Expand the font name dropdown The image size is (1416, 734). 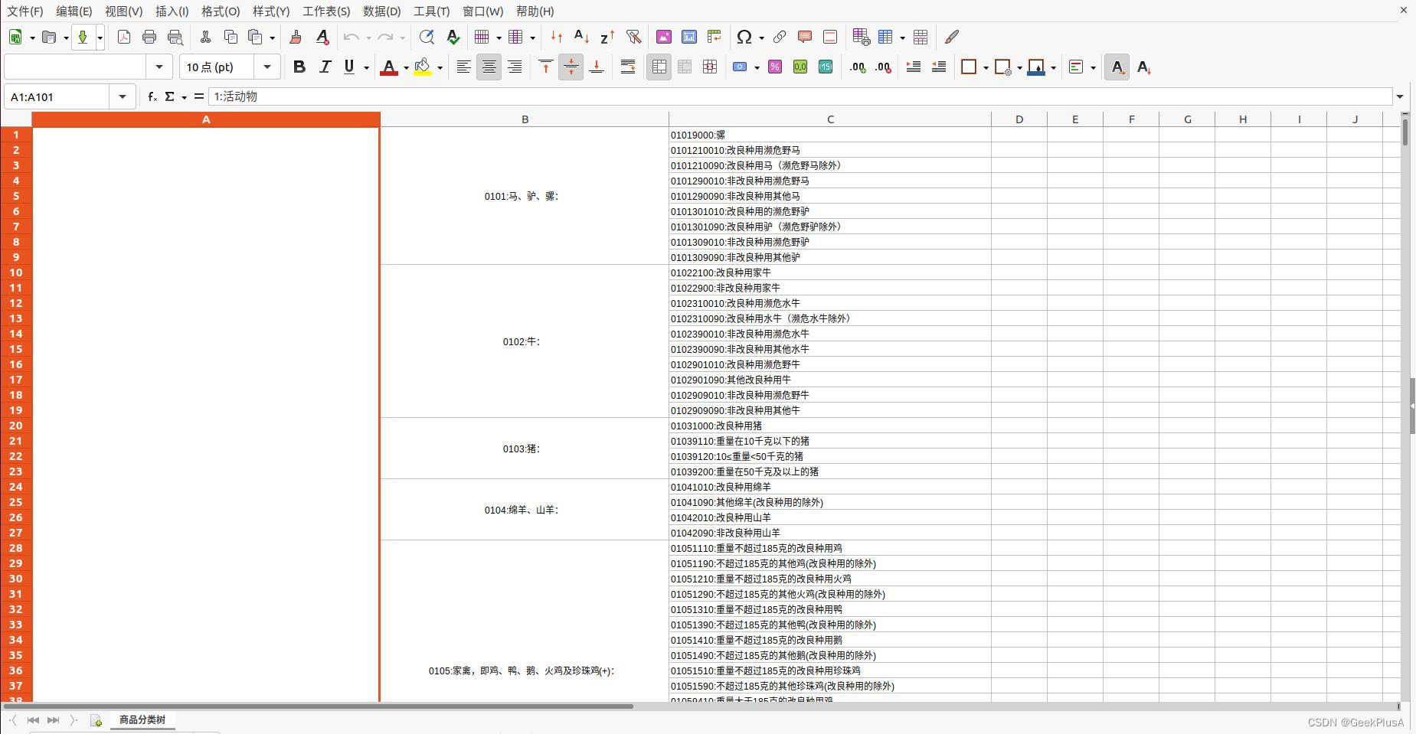pyautogui.click(x=159, y=67)
